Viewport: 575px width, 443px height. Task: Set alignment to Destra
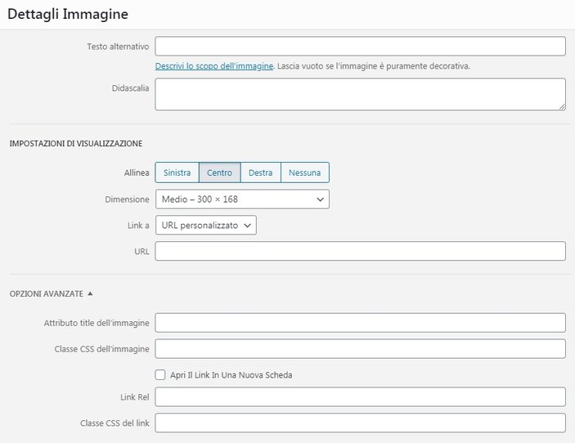click(260, 172)
